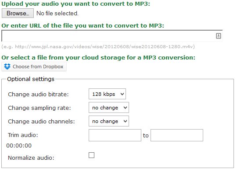
Task: Click the Choose from Dropbox button
Action: (34, 67)
